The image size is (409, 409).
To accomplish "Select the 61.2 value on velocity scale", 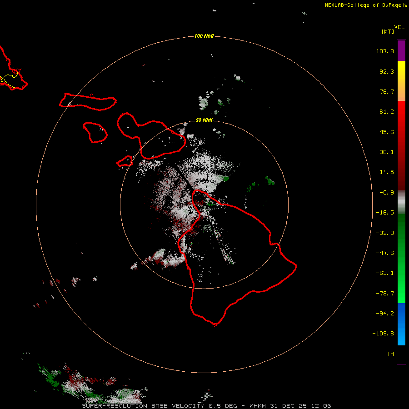I will pyautogui.click(x=387, y=112).
